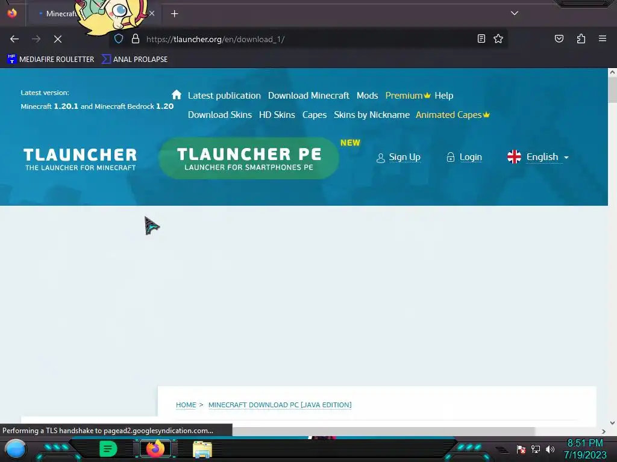
Task: Click MINECRAFT DOWNLOAD PC [JAVA EDITION] breadcrumb
Action: click(280, 405)
